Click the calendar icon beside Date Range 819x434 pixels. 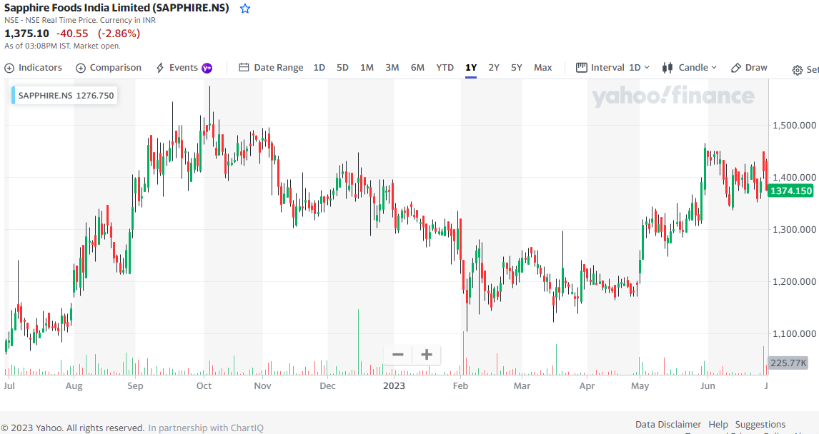click(x=244, y=67)
